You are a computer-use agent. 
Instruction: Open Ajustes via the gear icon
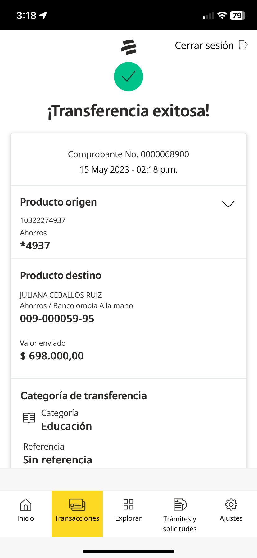[231, 504]
